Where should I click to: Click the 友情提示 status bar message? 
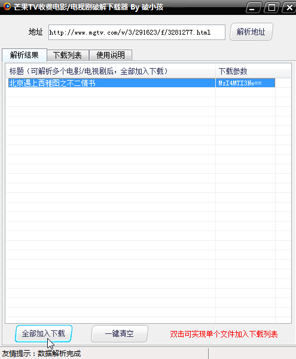pos(41,354)
